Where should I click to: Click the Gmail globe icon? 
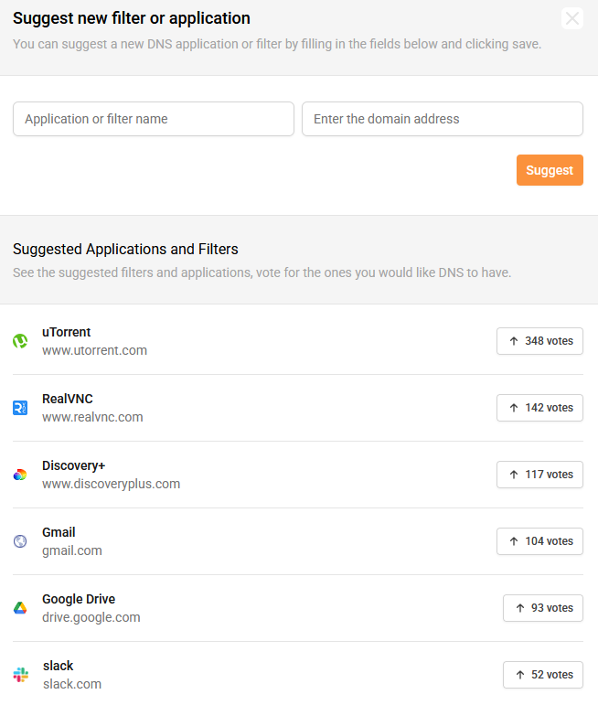pos(20,541)
